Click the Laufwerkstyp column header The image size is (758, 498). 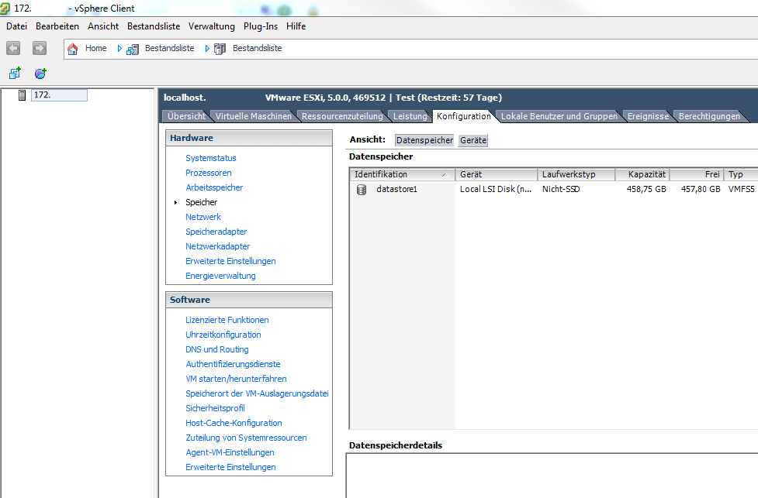[576, 175]
